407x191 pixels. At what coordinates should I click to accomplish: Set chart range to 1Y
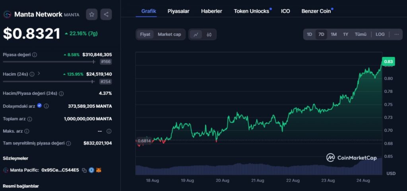pos(345,34)
